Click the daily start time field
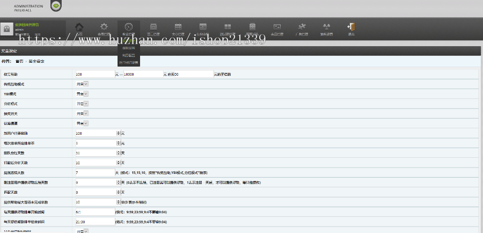Viewport: 483px width, 233px height. tap(95, 212)
